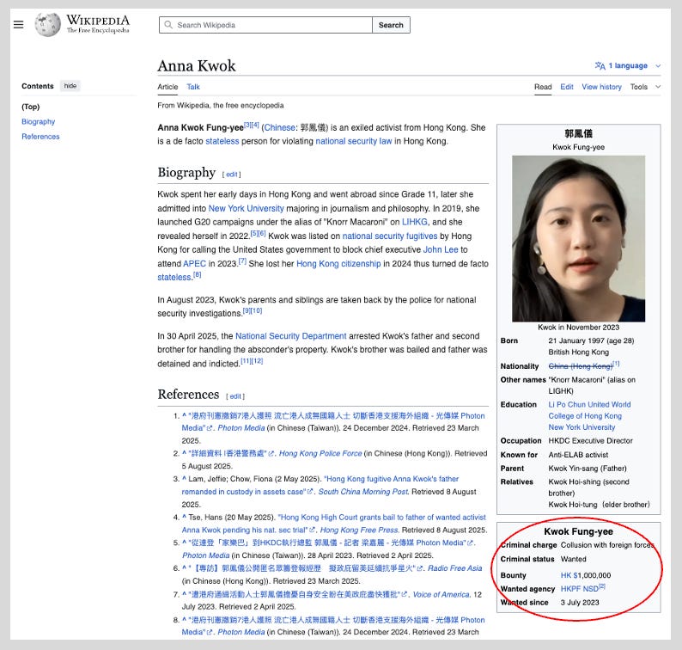Jump to (Top) in contents

click(30, 107)
